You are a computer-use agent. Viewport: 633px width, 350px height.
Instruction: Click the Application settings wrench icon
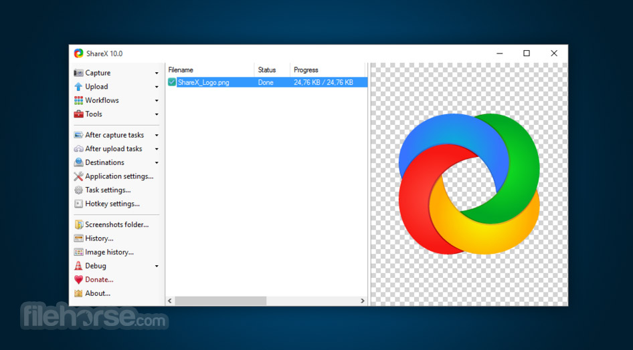point(78,176)
